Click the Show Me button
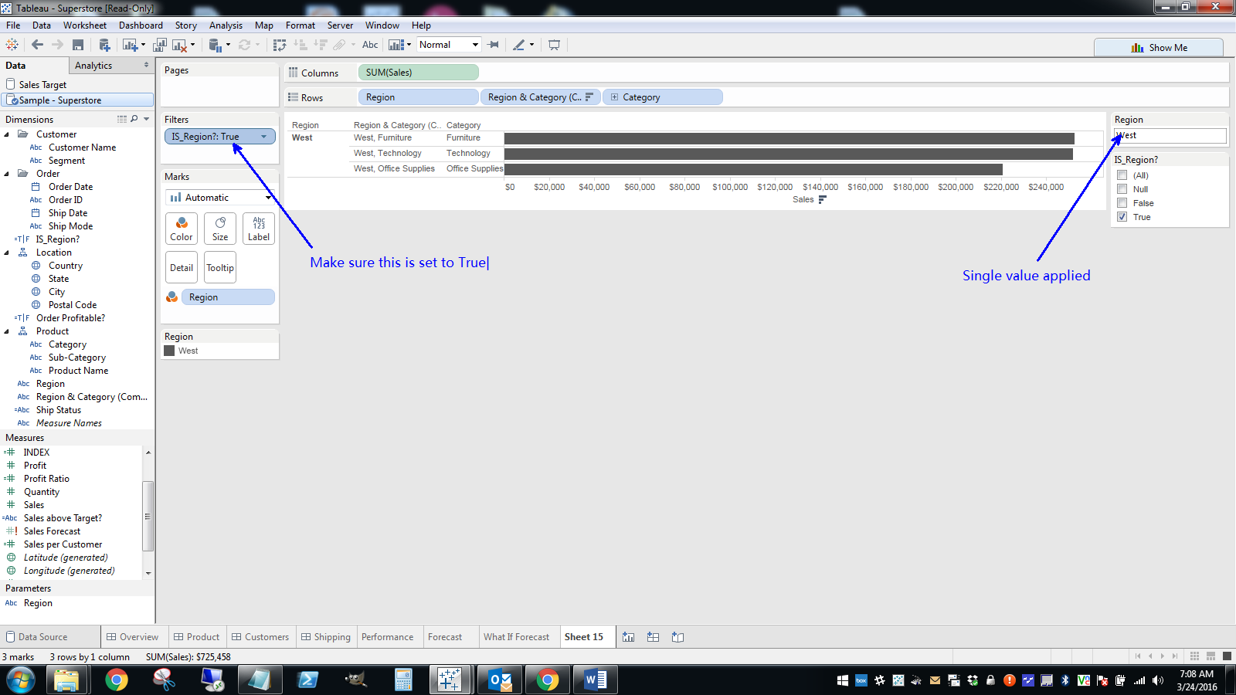Screen dimensions: 1236x695 tap(1159, 47)
